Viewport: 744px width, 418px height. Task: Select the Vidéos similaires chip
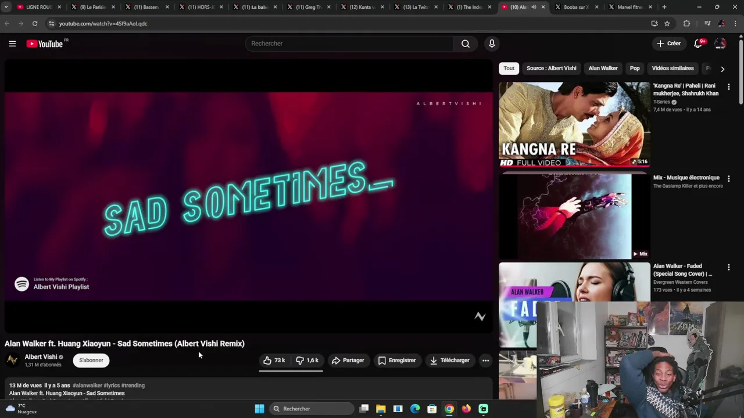(x=673, y=69)
